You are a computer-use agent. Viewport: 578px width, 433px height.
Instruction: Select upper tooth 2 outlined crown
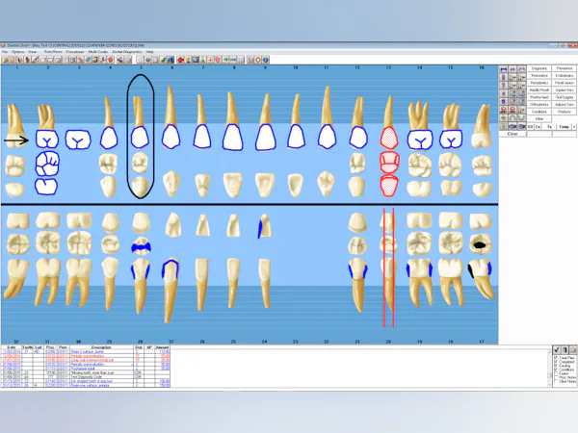[x=47, y=140]
